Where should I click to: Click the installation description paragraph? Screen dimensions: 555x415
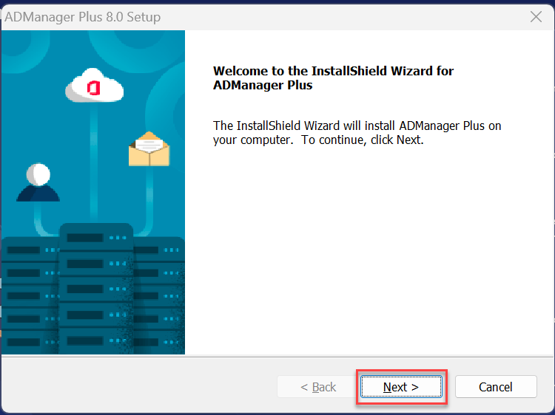[x=357, y=132]
